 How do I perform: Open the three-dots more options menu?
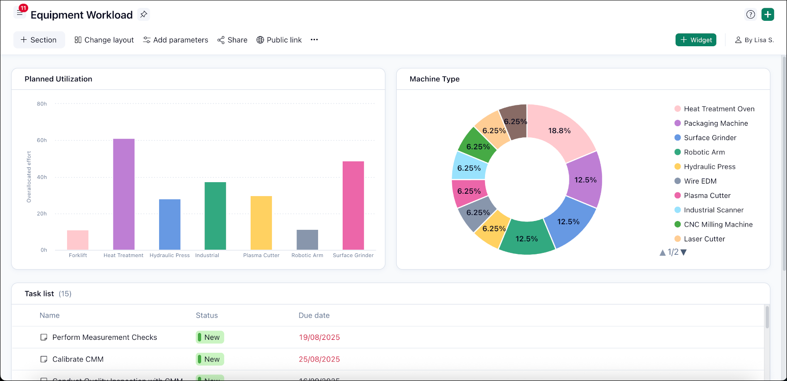pyautogui.click(x=314, y=40)
